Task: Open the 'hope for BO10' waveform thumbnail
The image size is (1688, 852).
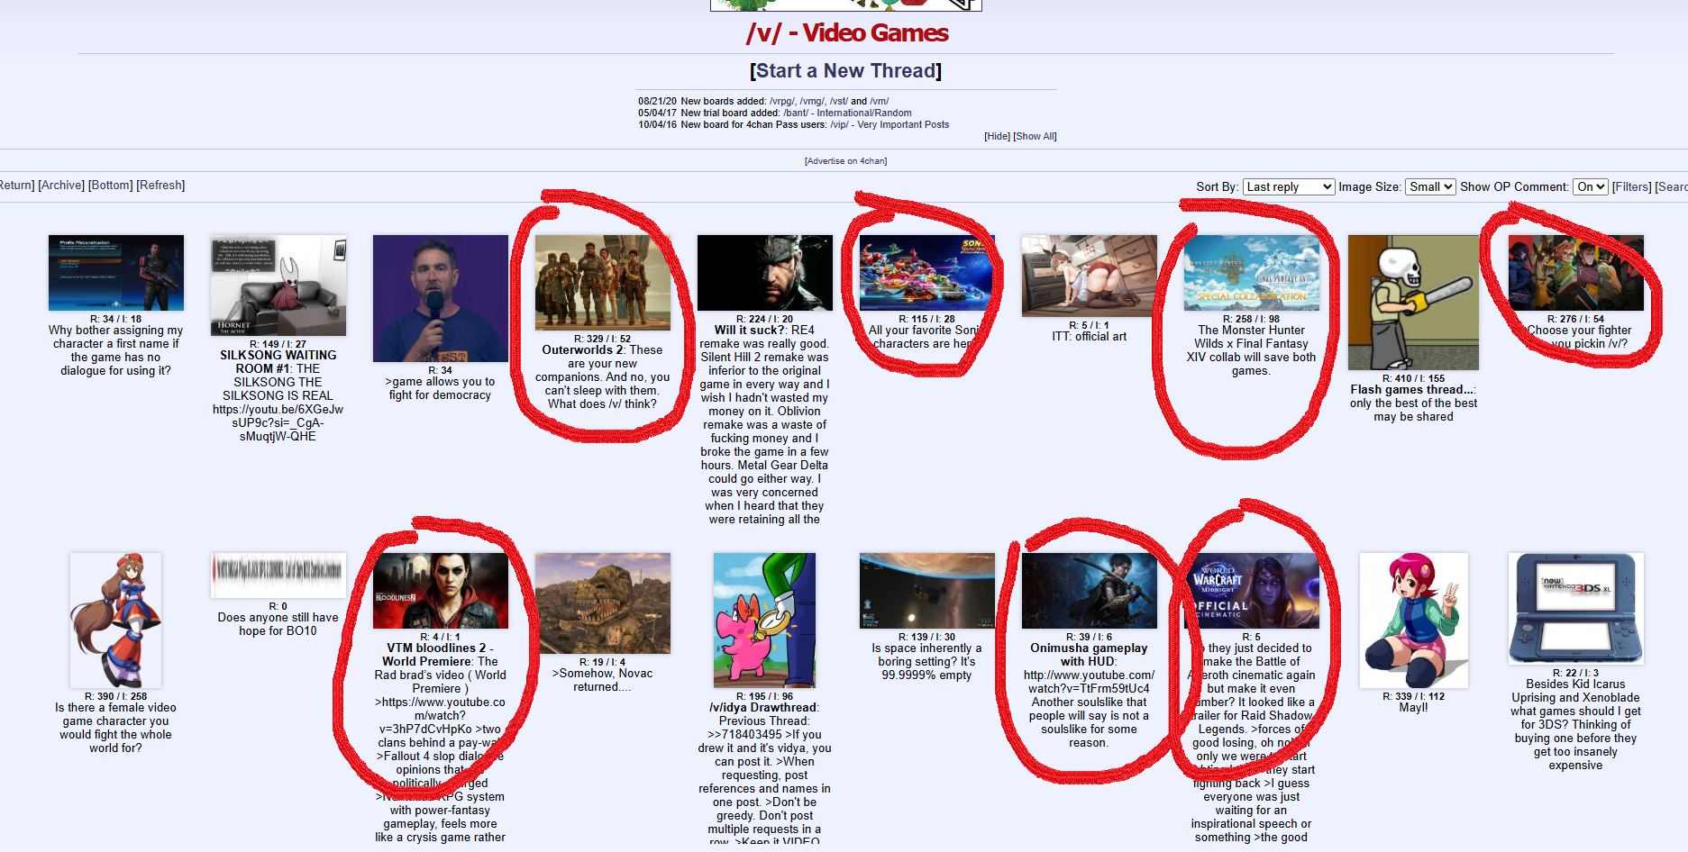Action: pos(278,576)
